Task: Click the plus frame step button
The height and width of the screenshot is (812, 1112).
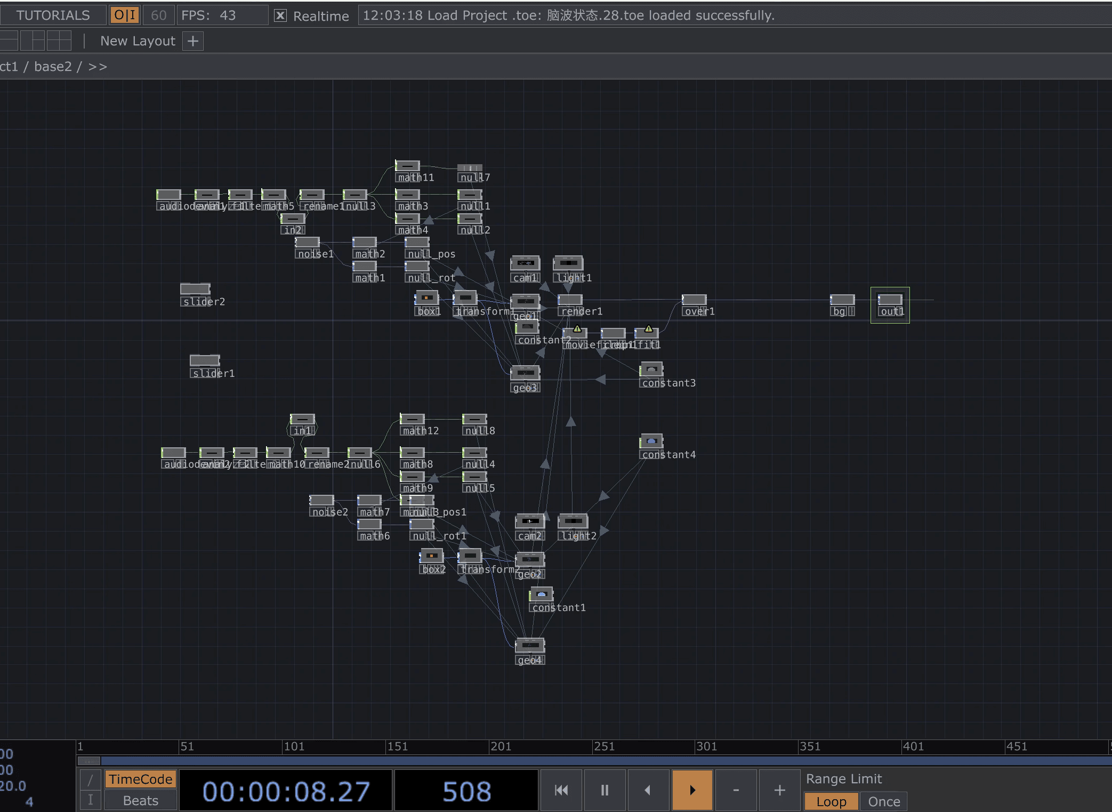Action: 779,790
